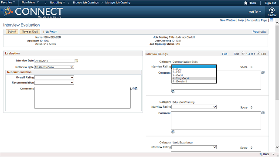The height and width of the screenshot is (157, 279).
Task: Click the scrollbar down arrow
Action: (x=277, y=147)
